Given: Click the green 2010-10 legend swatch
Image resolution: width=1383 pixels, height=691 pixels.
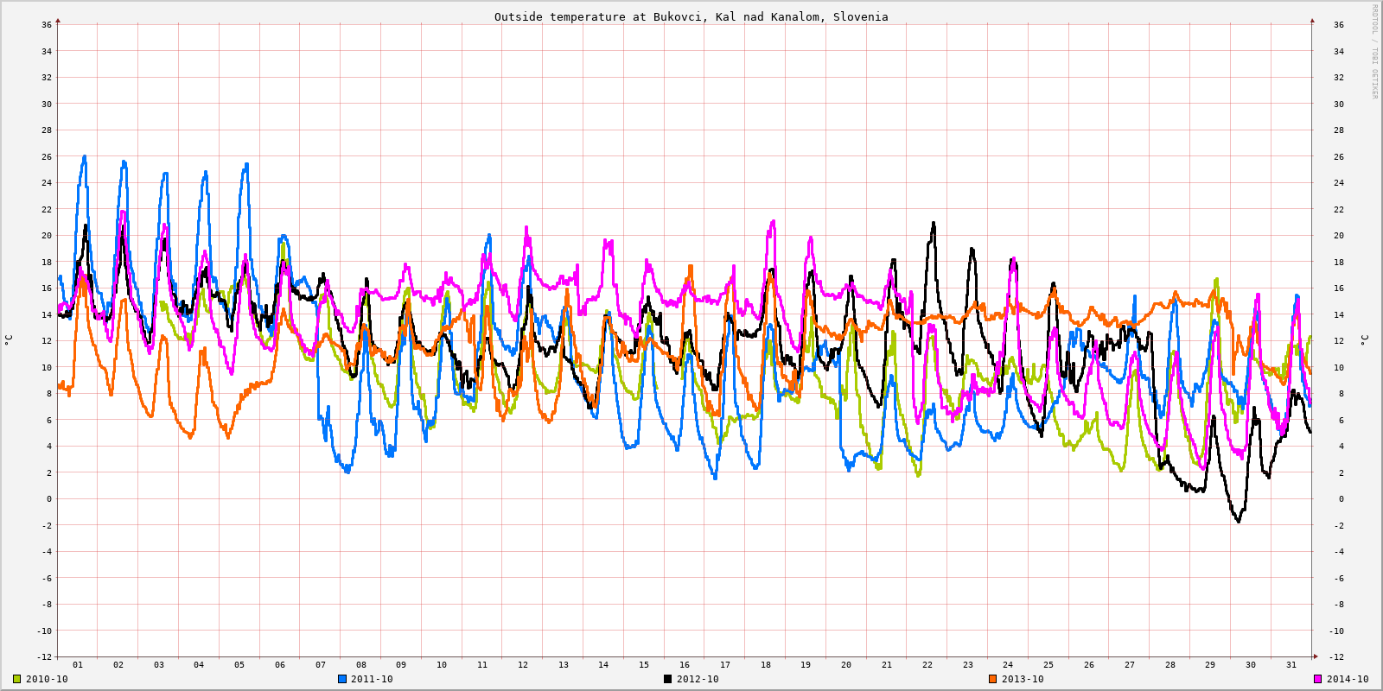Looking at the screenshot, I should pos(16,679).
